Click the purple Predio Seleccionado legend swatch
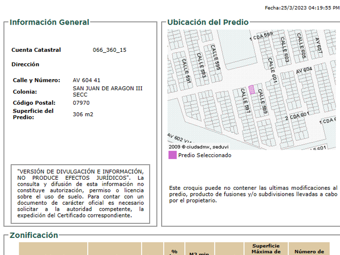 pyautogui.click(x=172, y=155)
